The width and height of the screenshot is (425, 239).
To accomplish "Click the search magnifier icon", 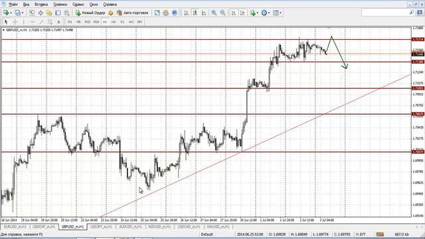I will 412,13.
